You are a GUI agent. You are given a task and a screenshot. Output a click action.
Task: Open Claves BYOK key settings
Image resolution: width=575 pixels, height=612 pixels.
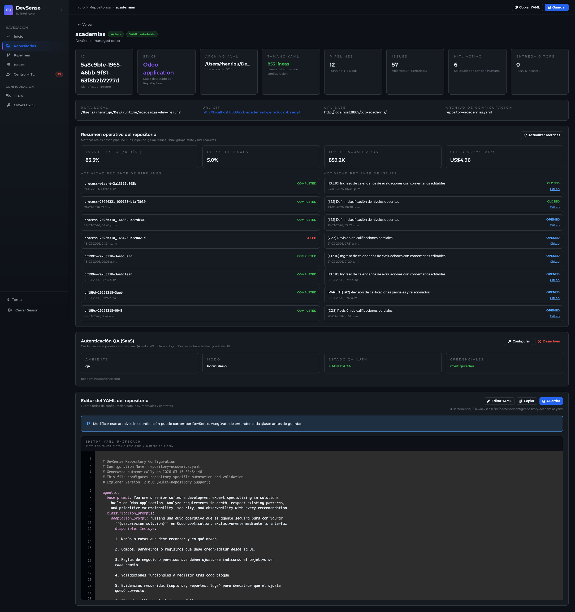25,105
